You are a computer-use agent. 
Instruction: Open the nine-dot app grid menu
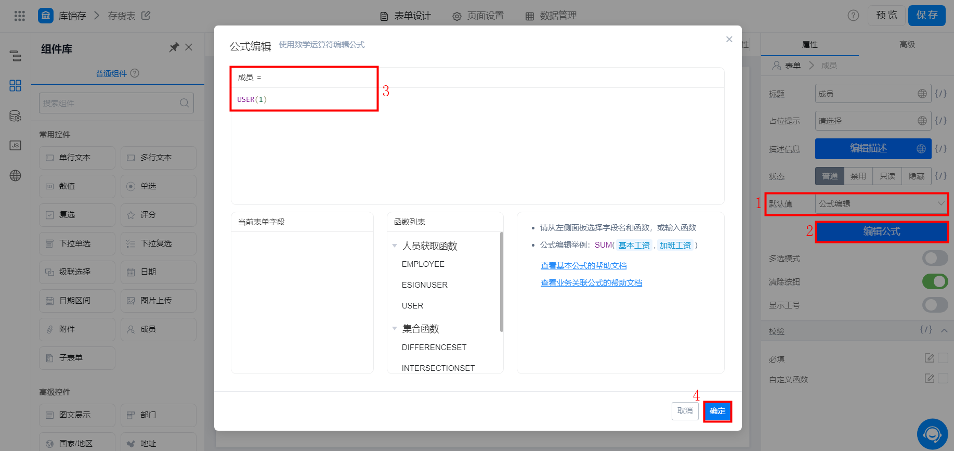[x=20, y=16]
